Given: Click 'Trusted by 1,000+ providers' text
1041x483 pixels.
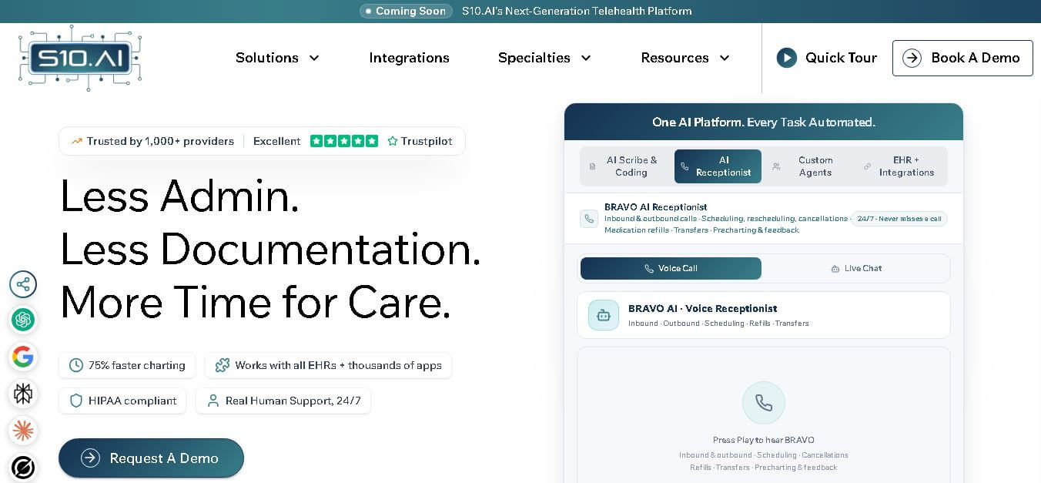Looking at the screenshot, I should [160, 141].
